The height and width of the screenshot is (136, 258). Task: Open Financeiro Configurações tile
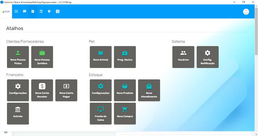point(18,90)
